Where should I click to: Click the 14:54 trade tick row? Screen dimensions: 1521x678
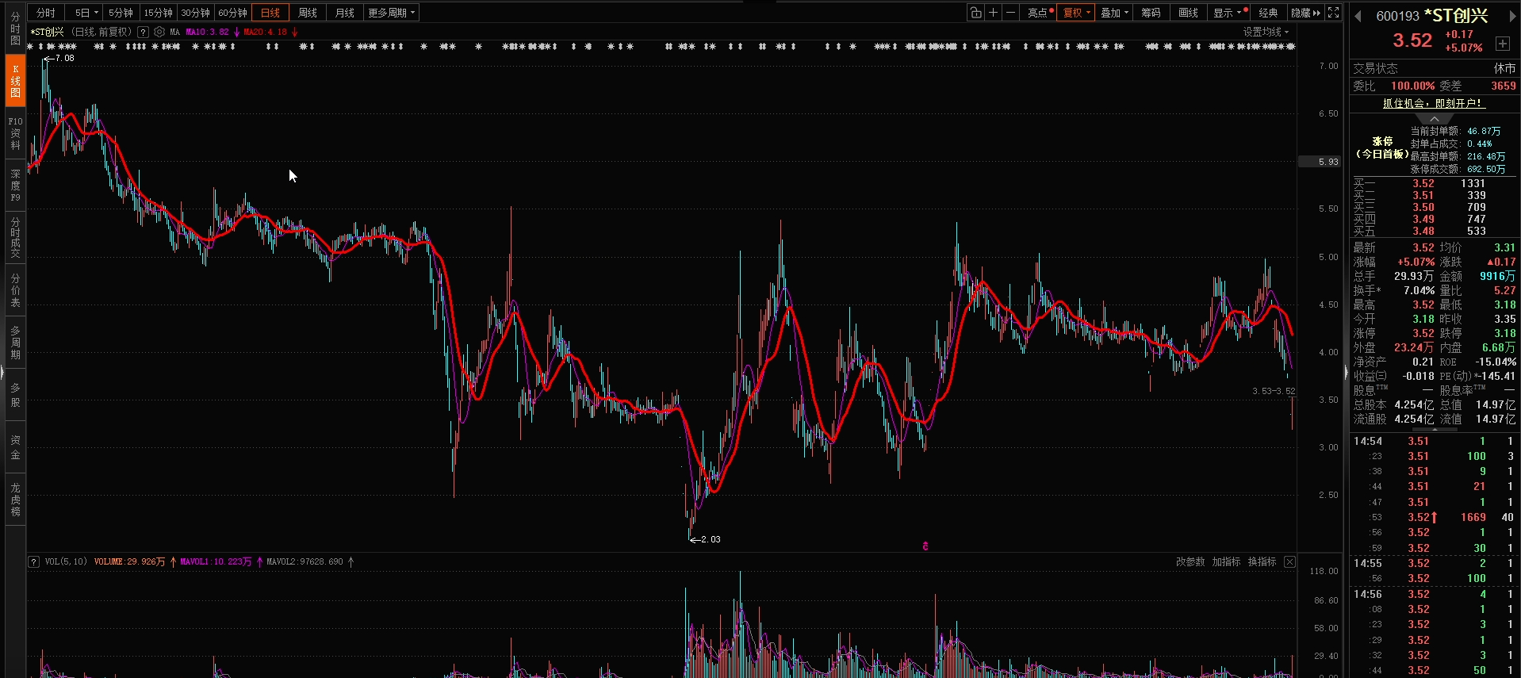pos(1434,441)
